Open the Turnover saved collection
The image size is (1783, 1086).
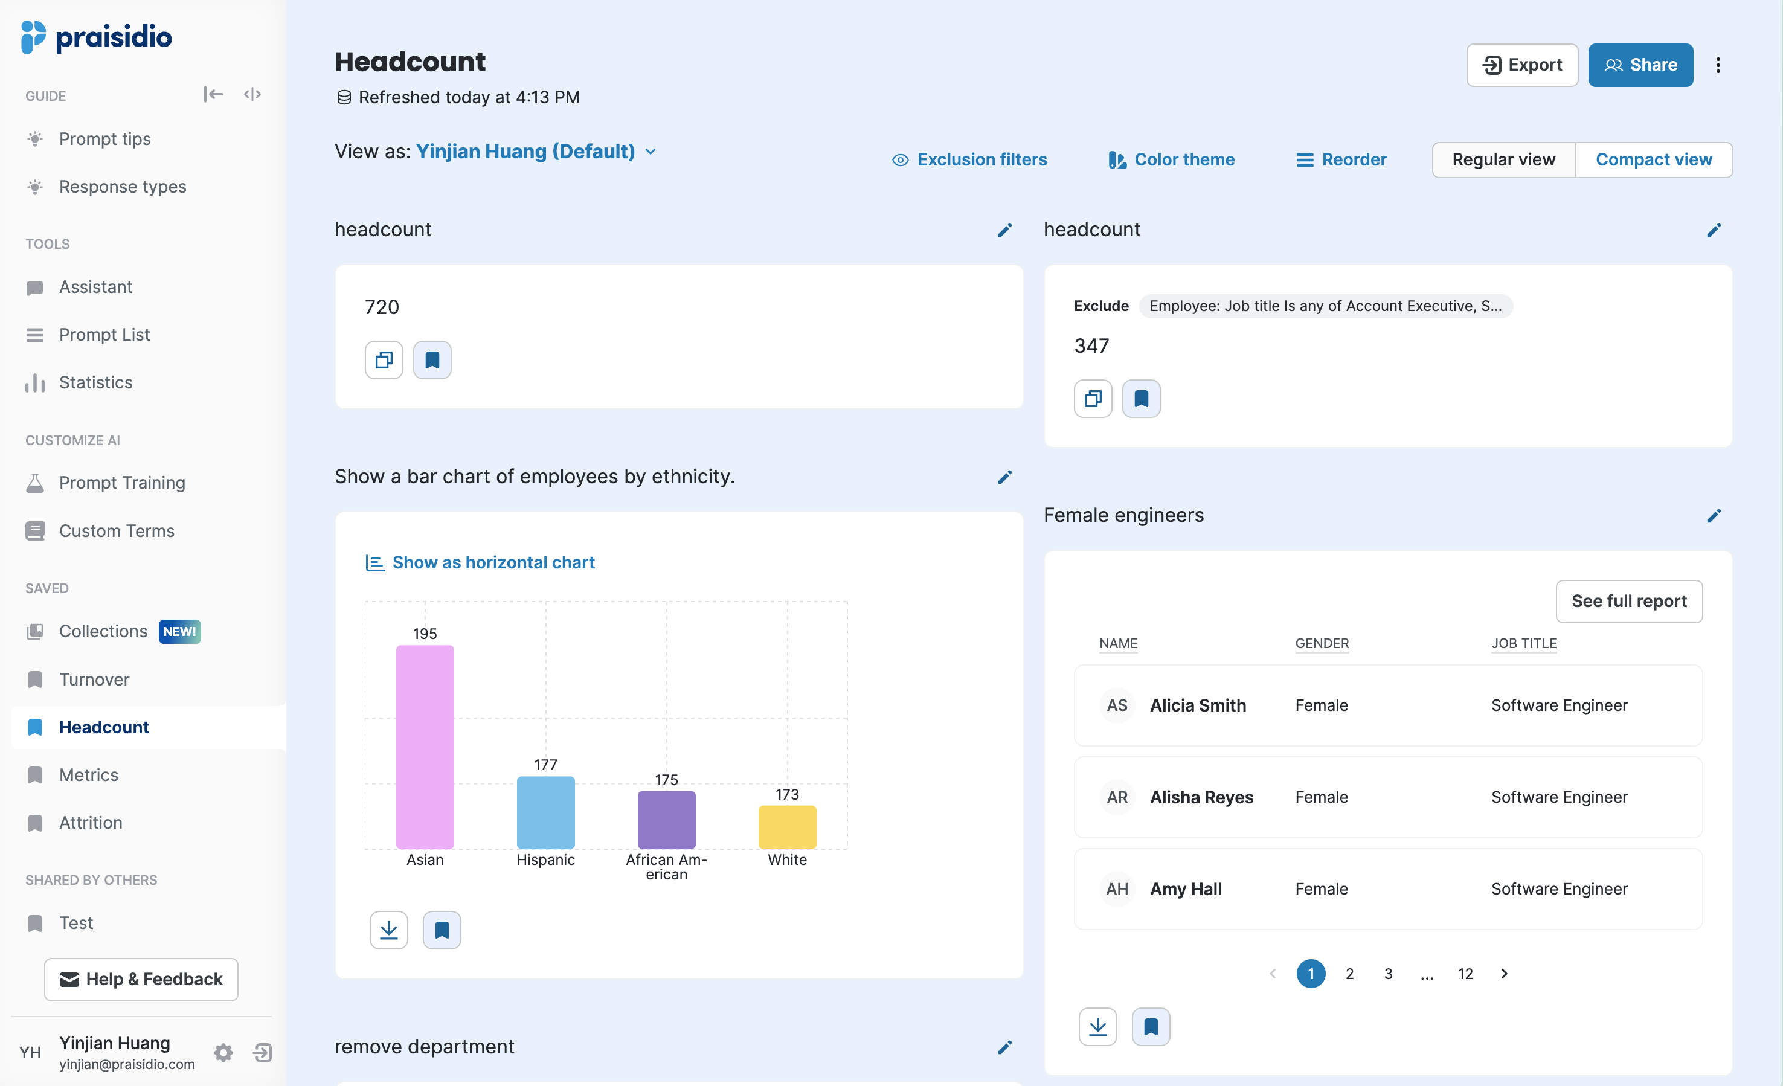pos(94,679)
